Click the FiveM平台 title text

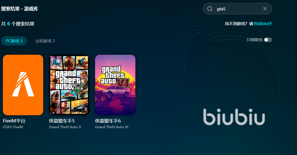click(x=14, y=121)
